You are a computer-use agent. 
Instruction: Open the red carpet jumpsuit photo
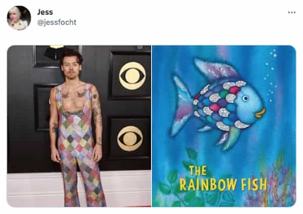tap(79, 126)
